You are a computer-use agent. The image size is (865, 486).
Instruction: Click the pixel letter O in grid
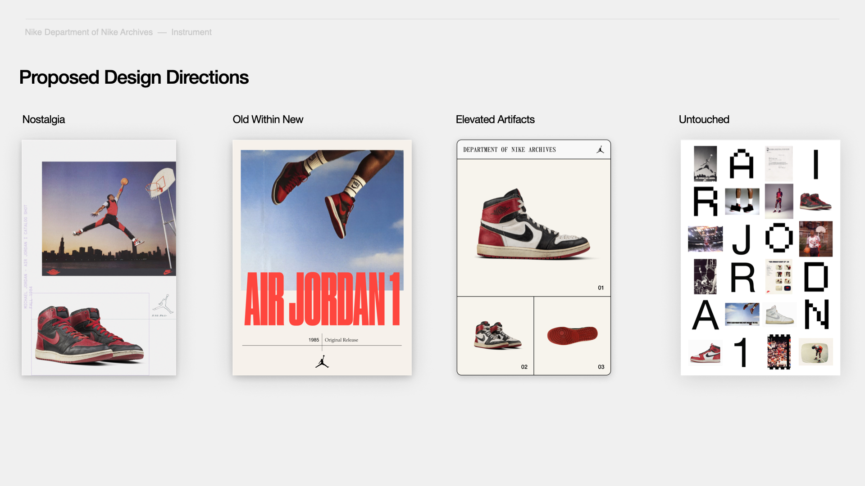[779, 238]
